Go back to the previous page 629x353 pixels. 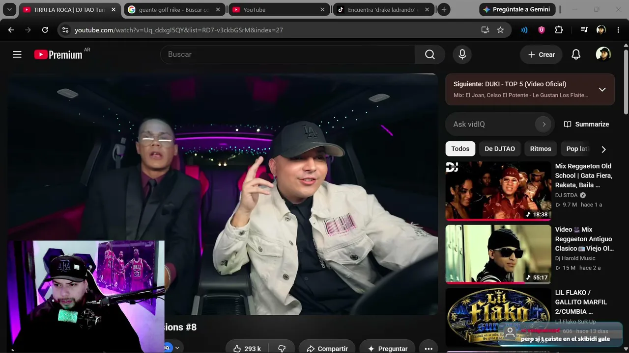click(11, 30)
